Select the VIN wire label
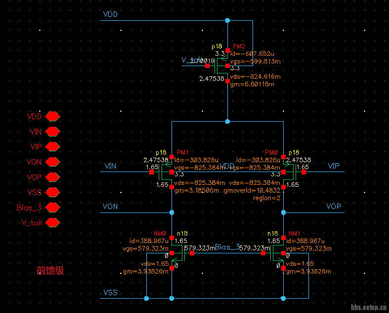This screenshot has width=389, height=313. [x=110, y=166]
